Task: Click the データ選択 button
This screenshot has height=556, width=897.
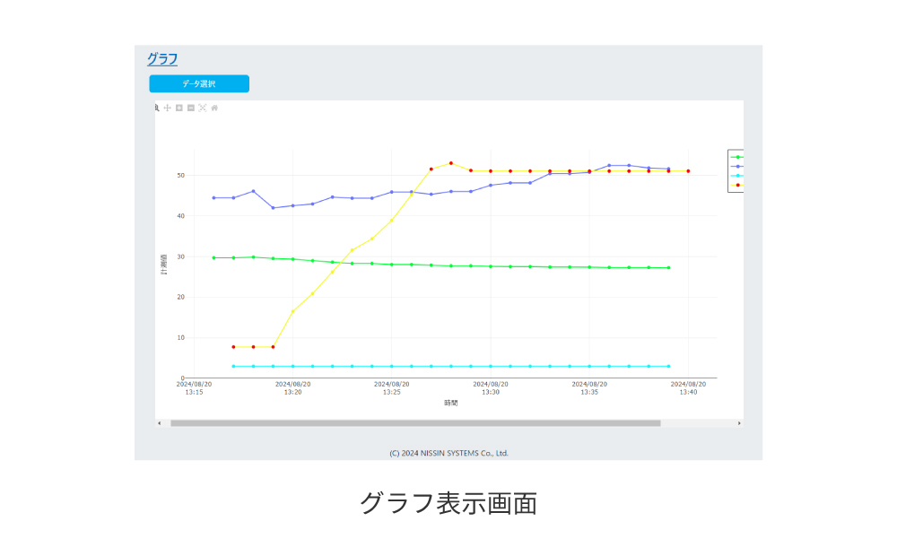Action: pyautogui.click(x=199, y=83)
